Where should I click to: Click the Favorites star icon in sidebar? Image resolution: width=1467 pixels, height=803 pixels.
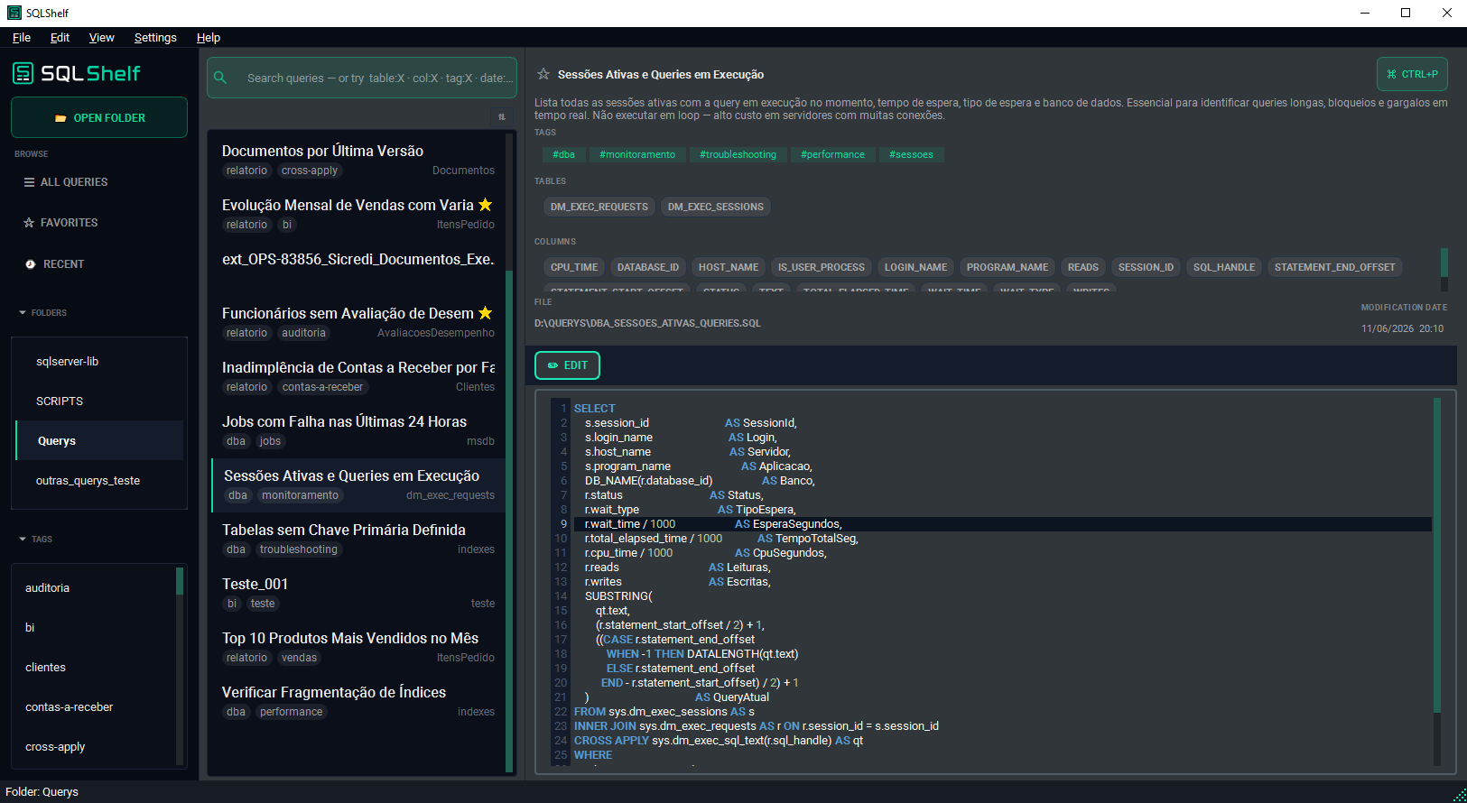[x=29, y=223]
